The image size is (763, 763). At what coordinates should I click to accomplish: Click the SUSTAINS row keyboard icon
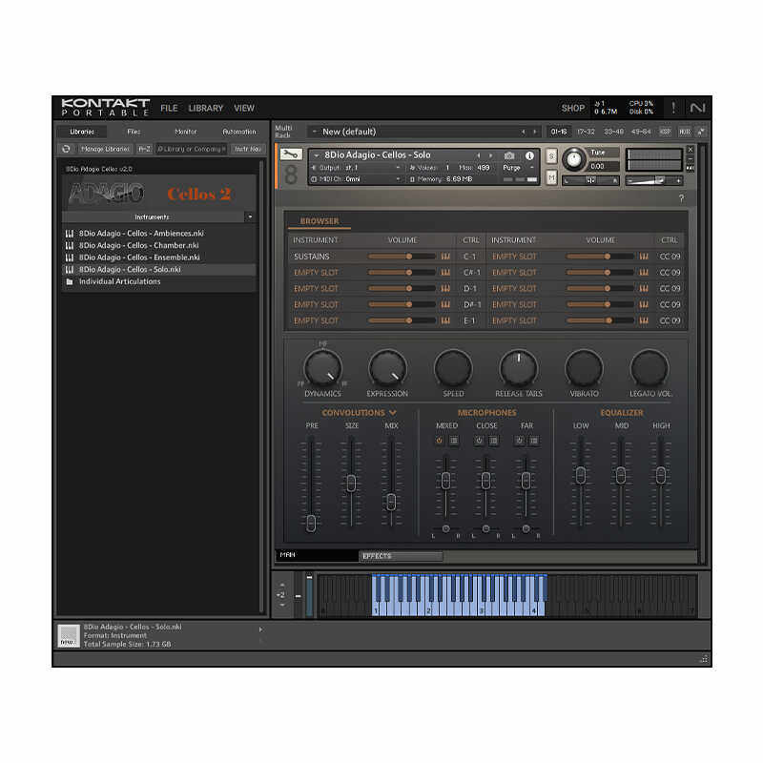(x=445, y=257)
